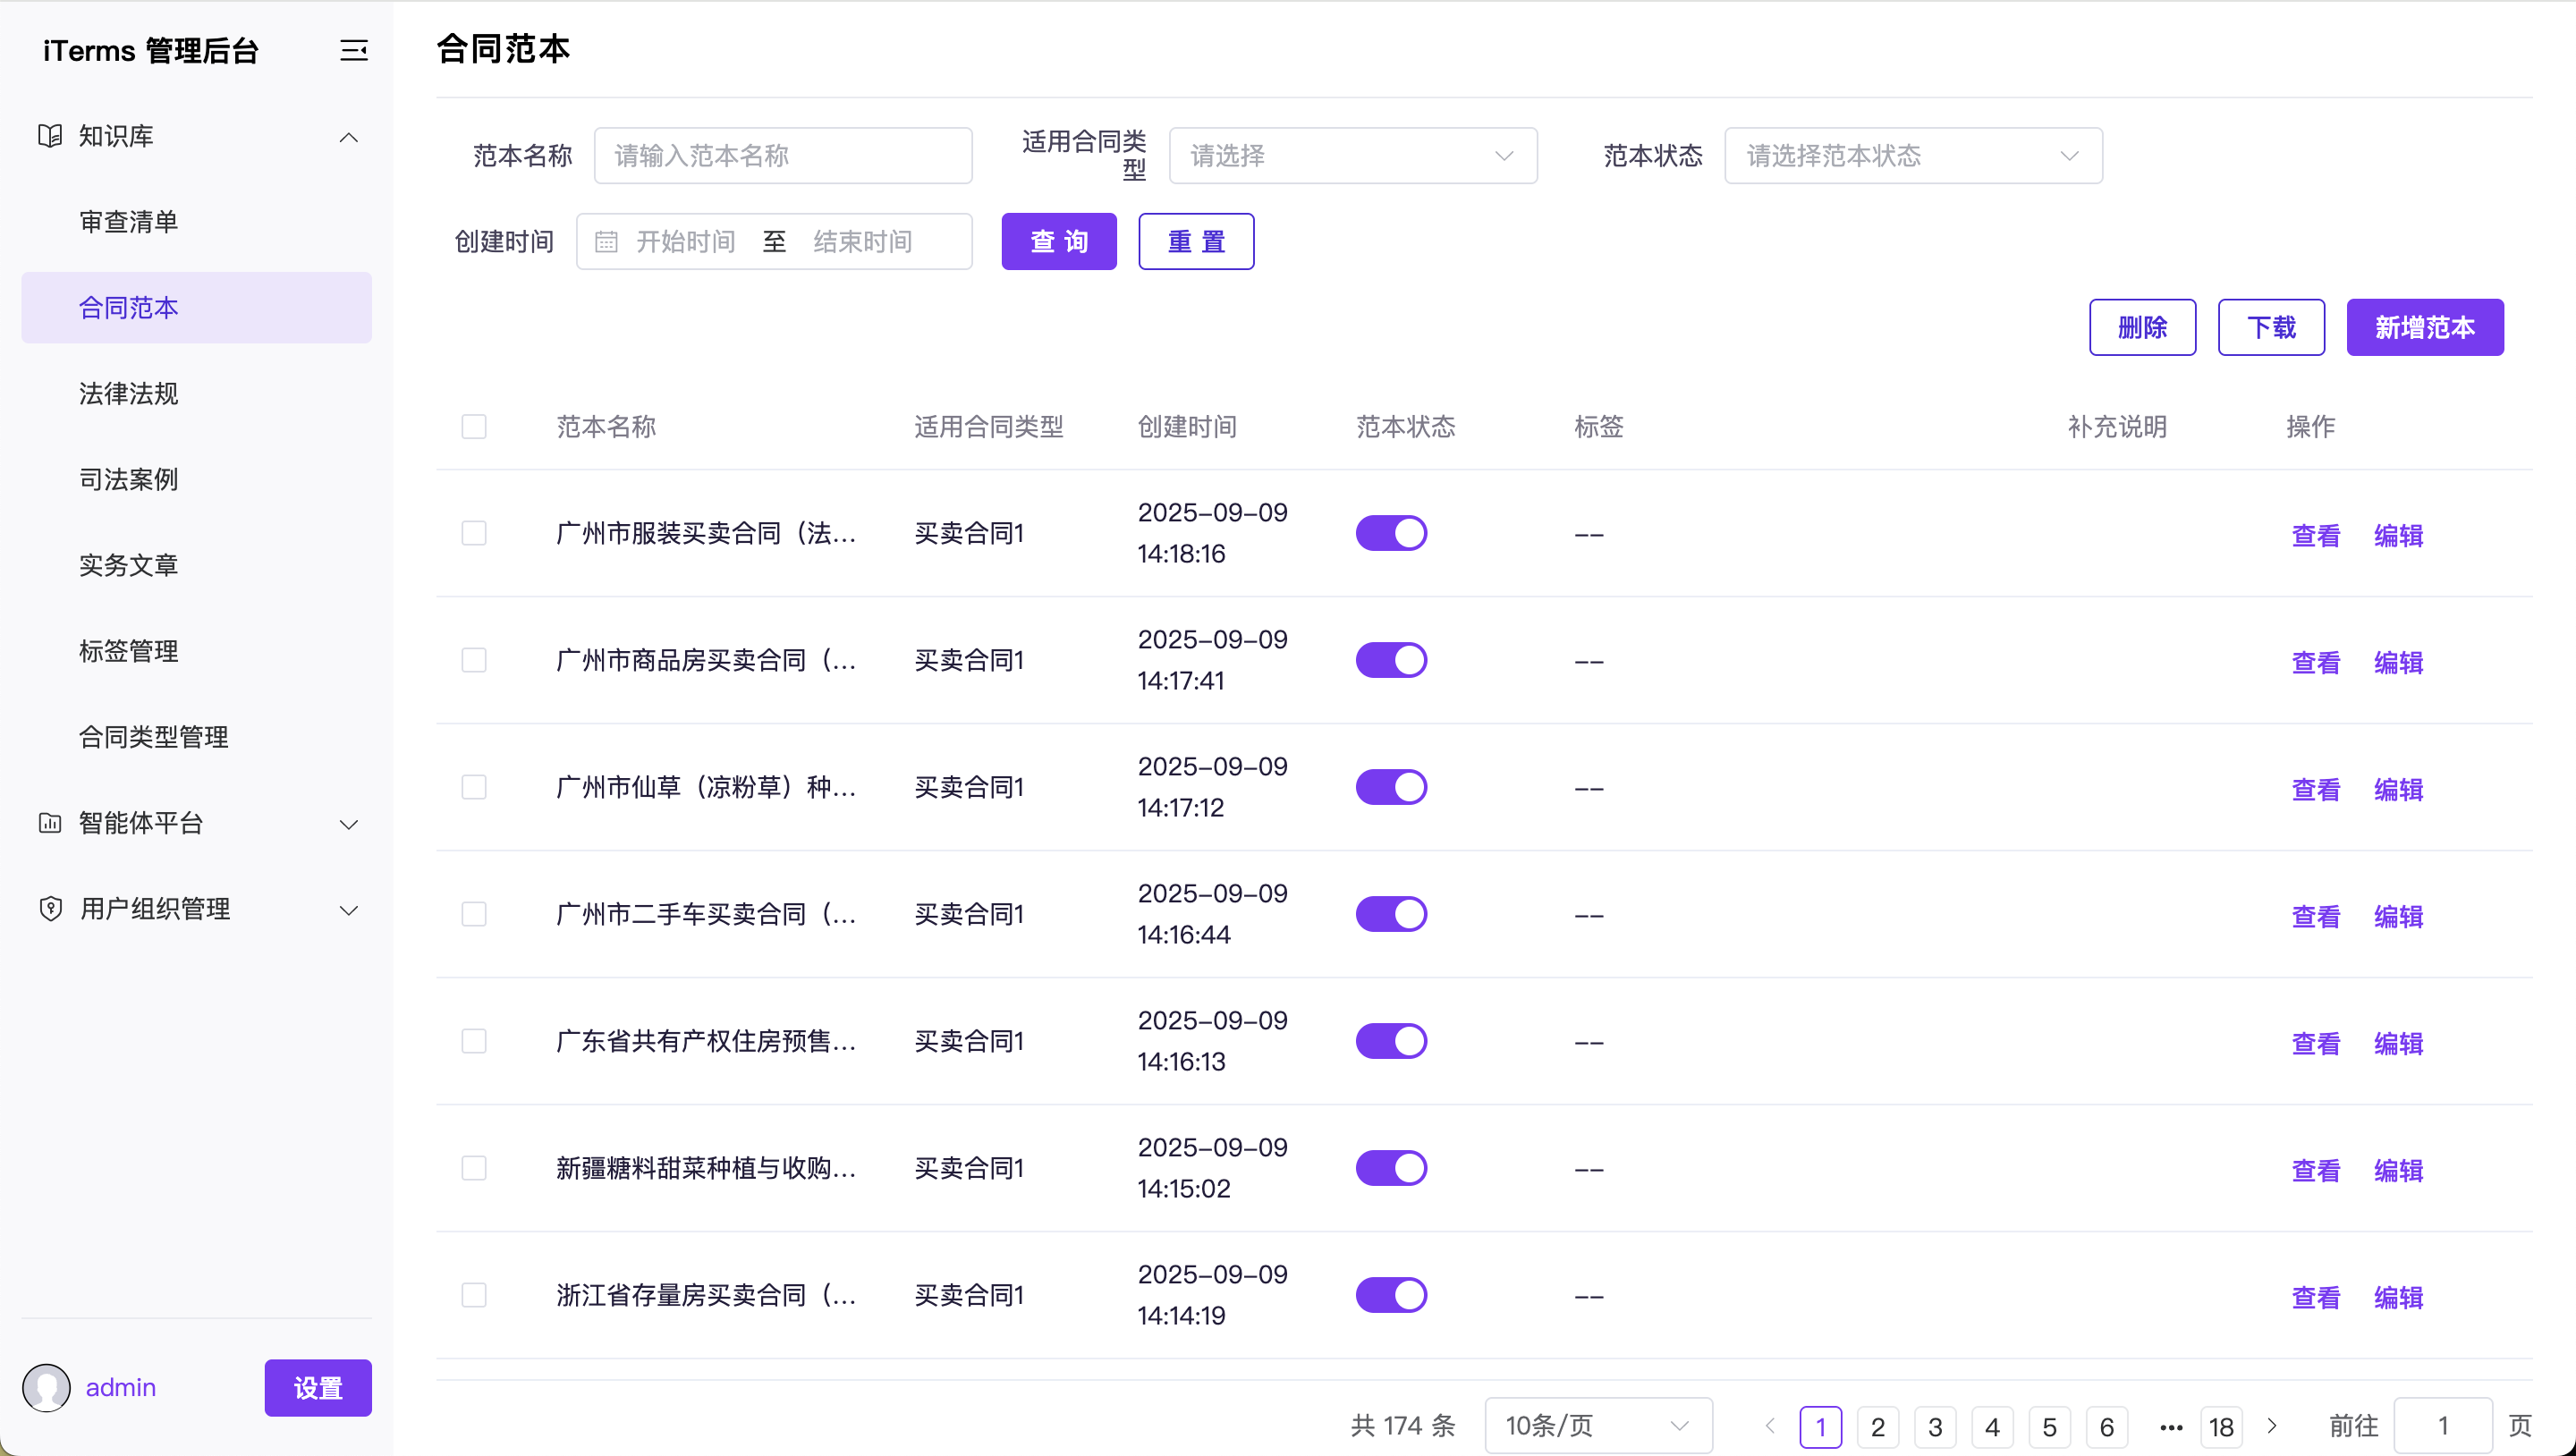The image size is (2576, 1456).
Task: Disable status toggle for 广州市服装买卖合同
Action: [1391, 533]
